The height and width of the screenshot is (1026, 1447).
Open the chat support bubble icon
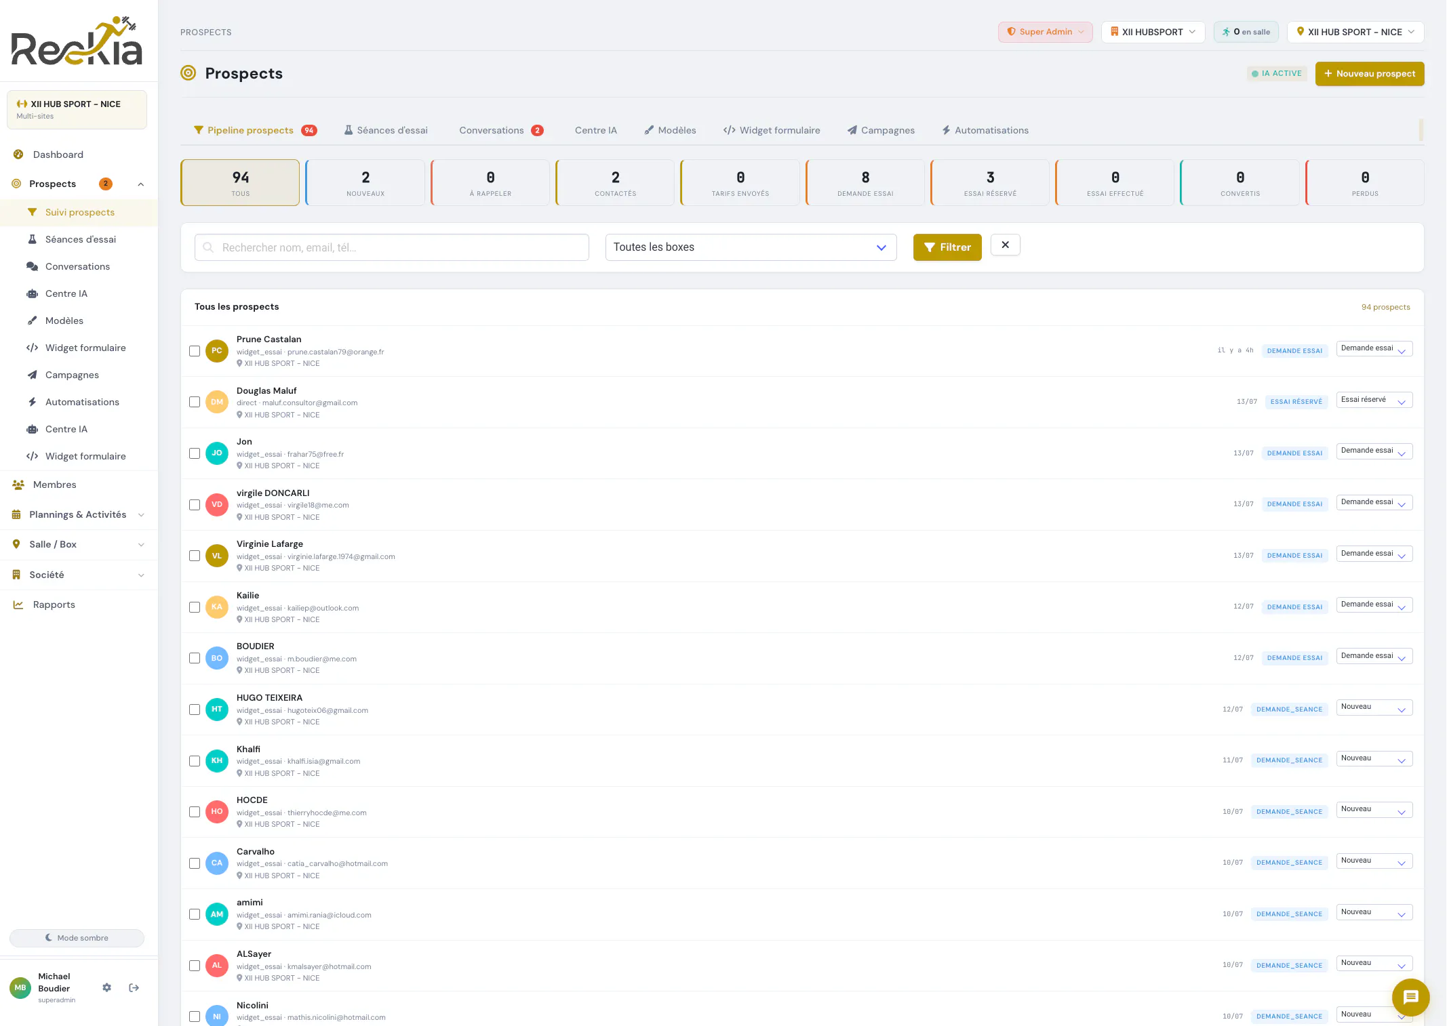(1410, 996)
